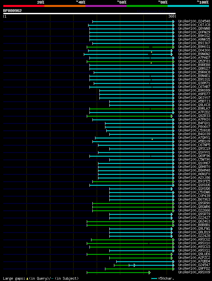Image resolution: width=212 pixels, height=281 pixels.
Task: Click the cyan alignment bar for UniRef100_O24548
Action: [133, 22]
